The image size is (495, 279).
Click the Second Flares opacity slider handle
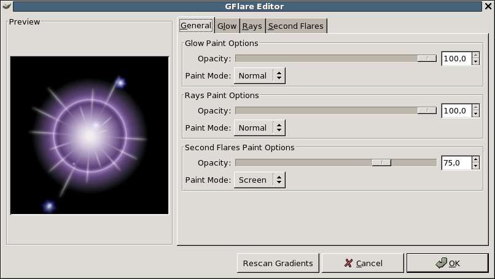click(x=381, y=163)
